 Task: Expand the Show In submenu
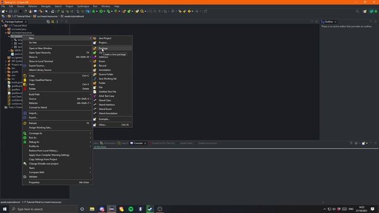(x=91, y=57)
